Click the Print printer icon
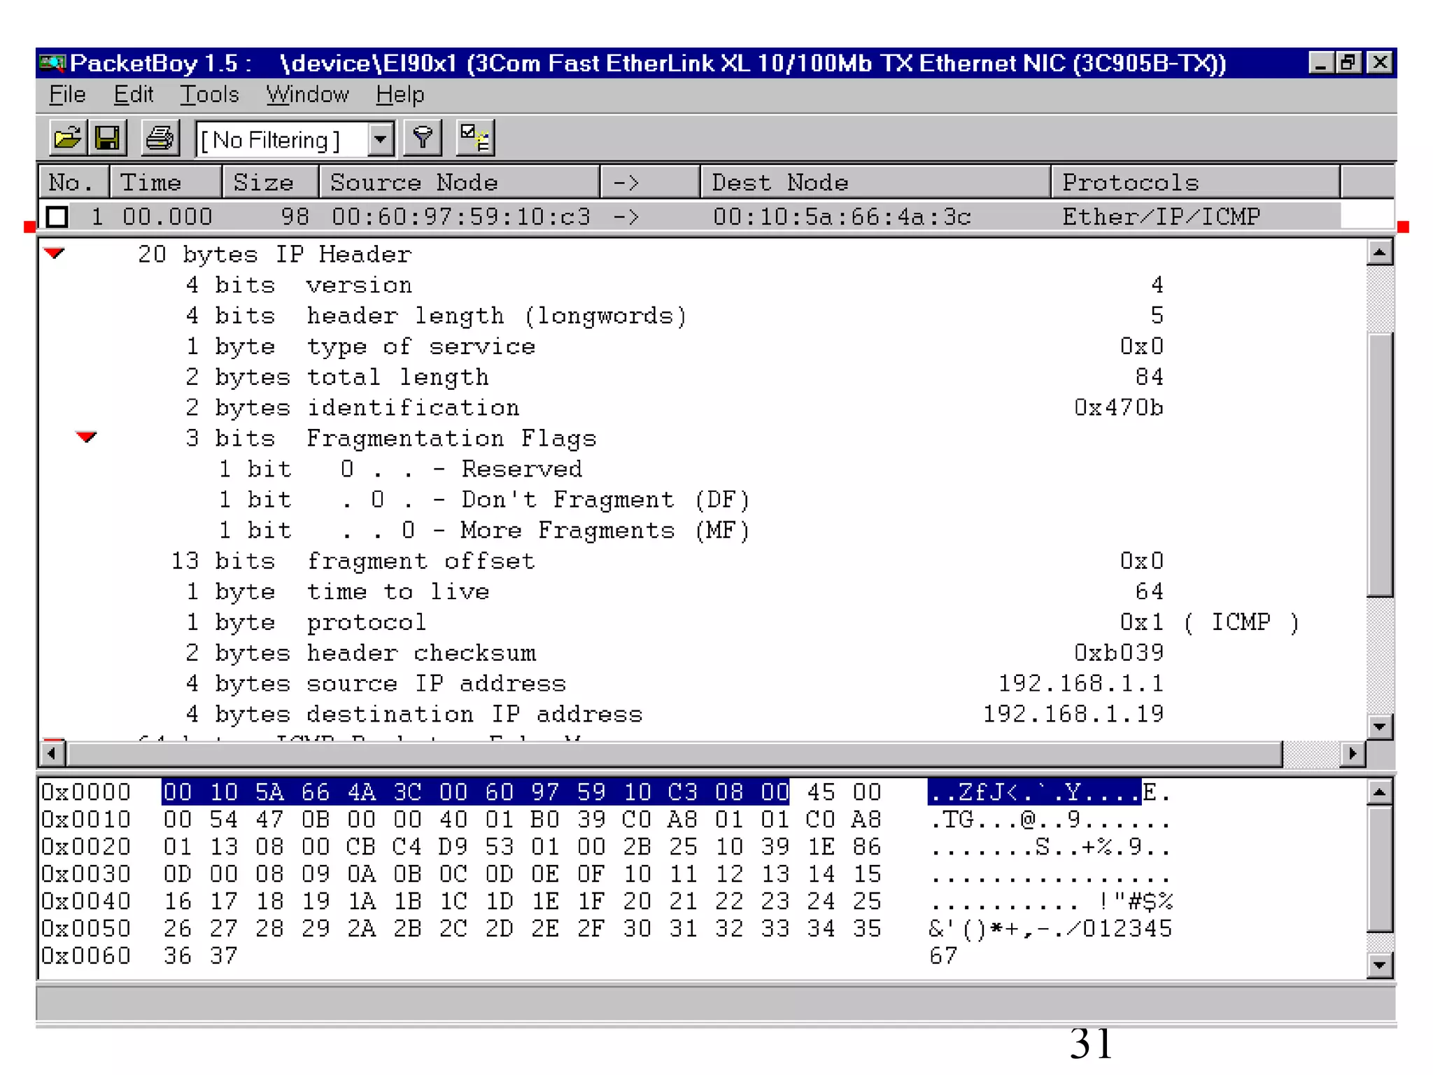1433x1075 pixels. [x=160, y=138]
